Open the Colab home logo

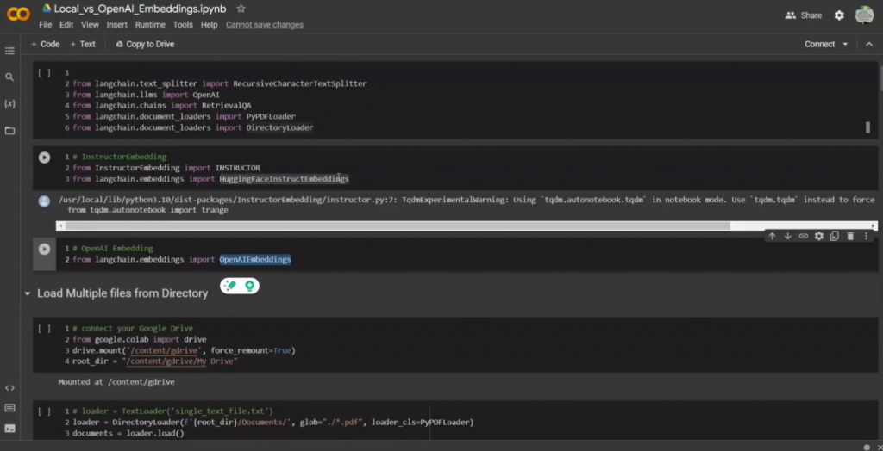coord(18,15)
